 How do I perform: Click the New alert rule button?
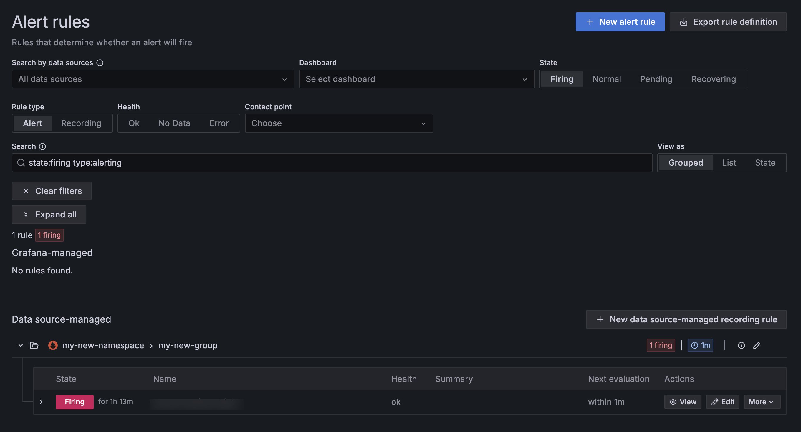(620, 22)
